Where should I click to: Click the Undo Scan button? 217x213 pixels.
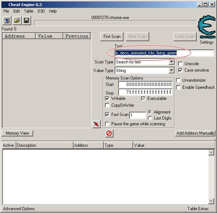[185, 37]
